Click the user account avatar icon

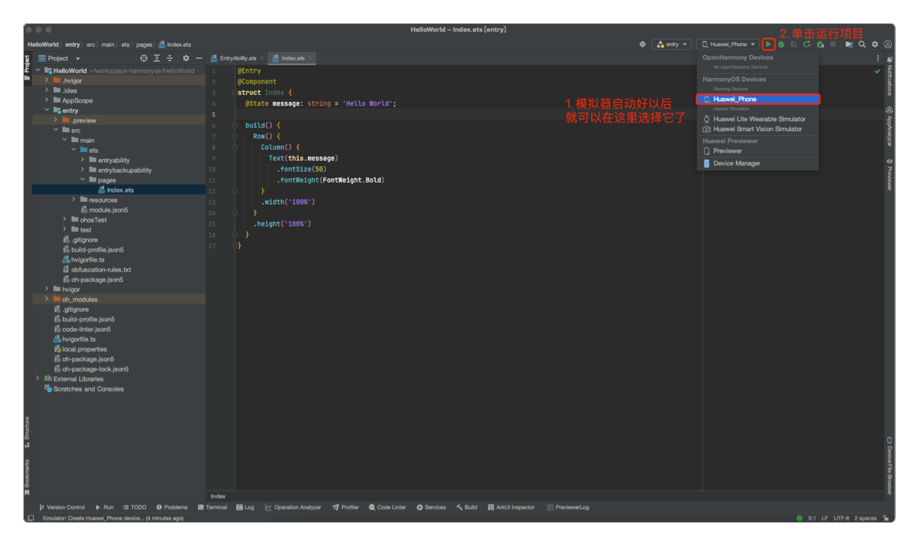(888, 45)
